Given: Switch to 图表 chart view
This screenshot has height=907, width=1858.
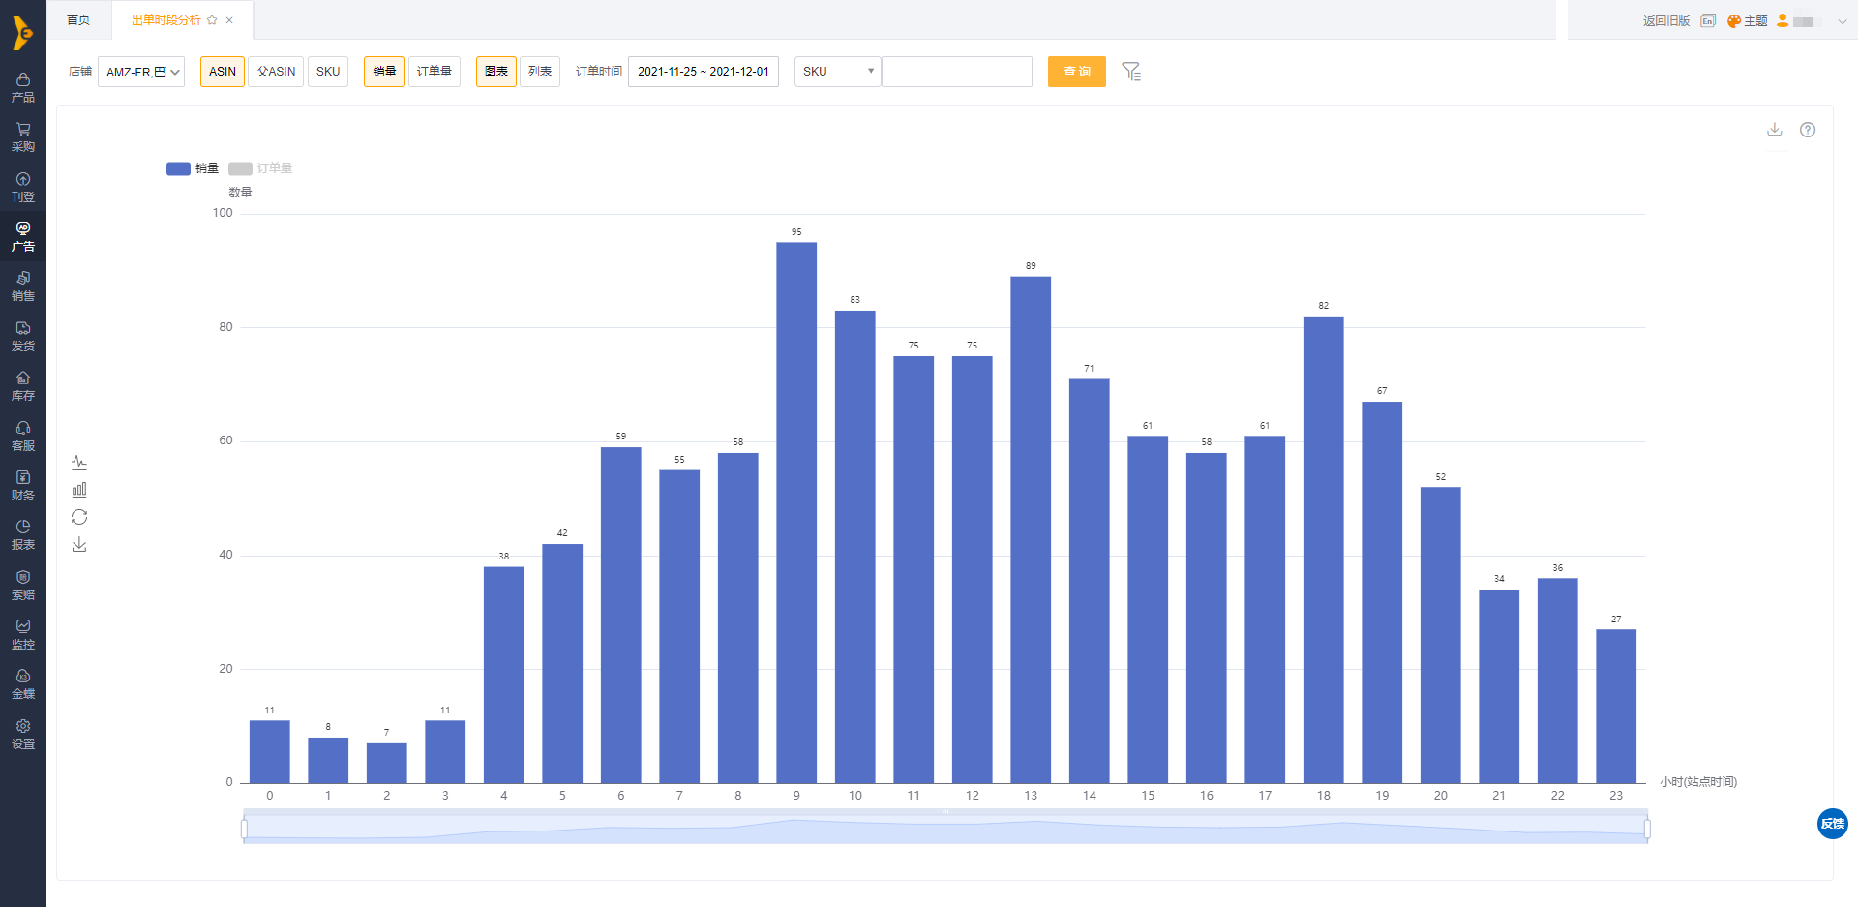Looking at the screenshot, I should click(496, 72).
